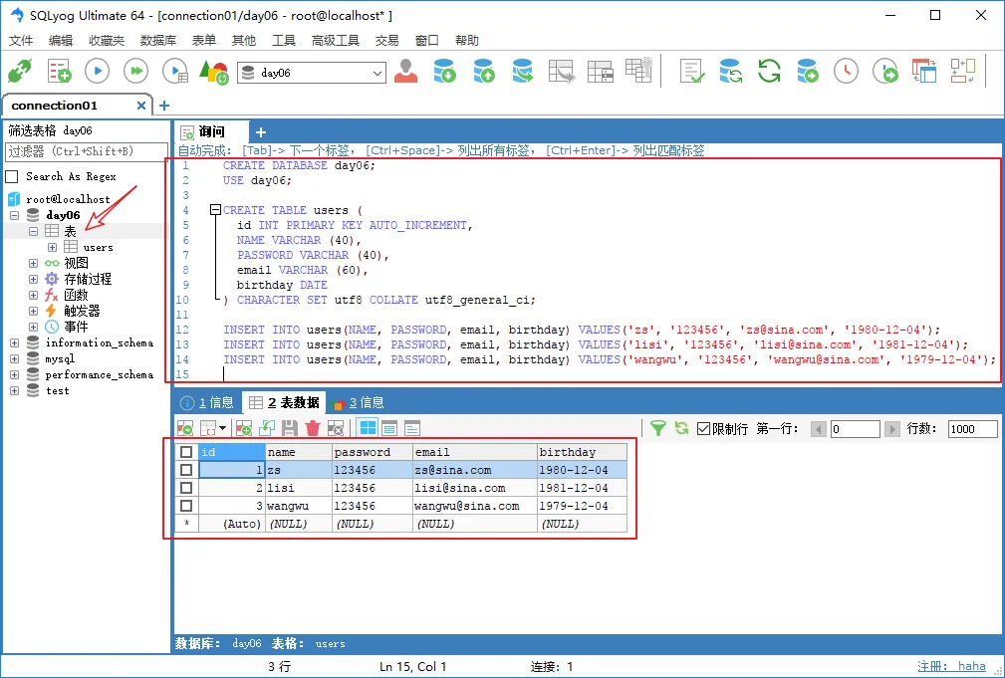Open the 数据库 menu
1005x678 pixels.
[x=157, y=40]
